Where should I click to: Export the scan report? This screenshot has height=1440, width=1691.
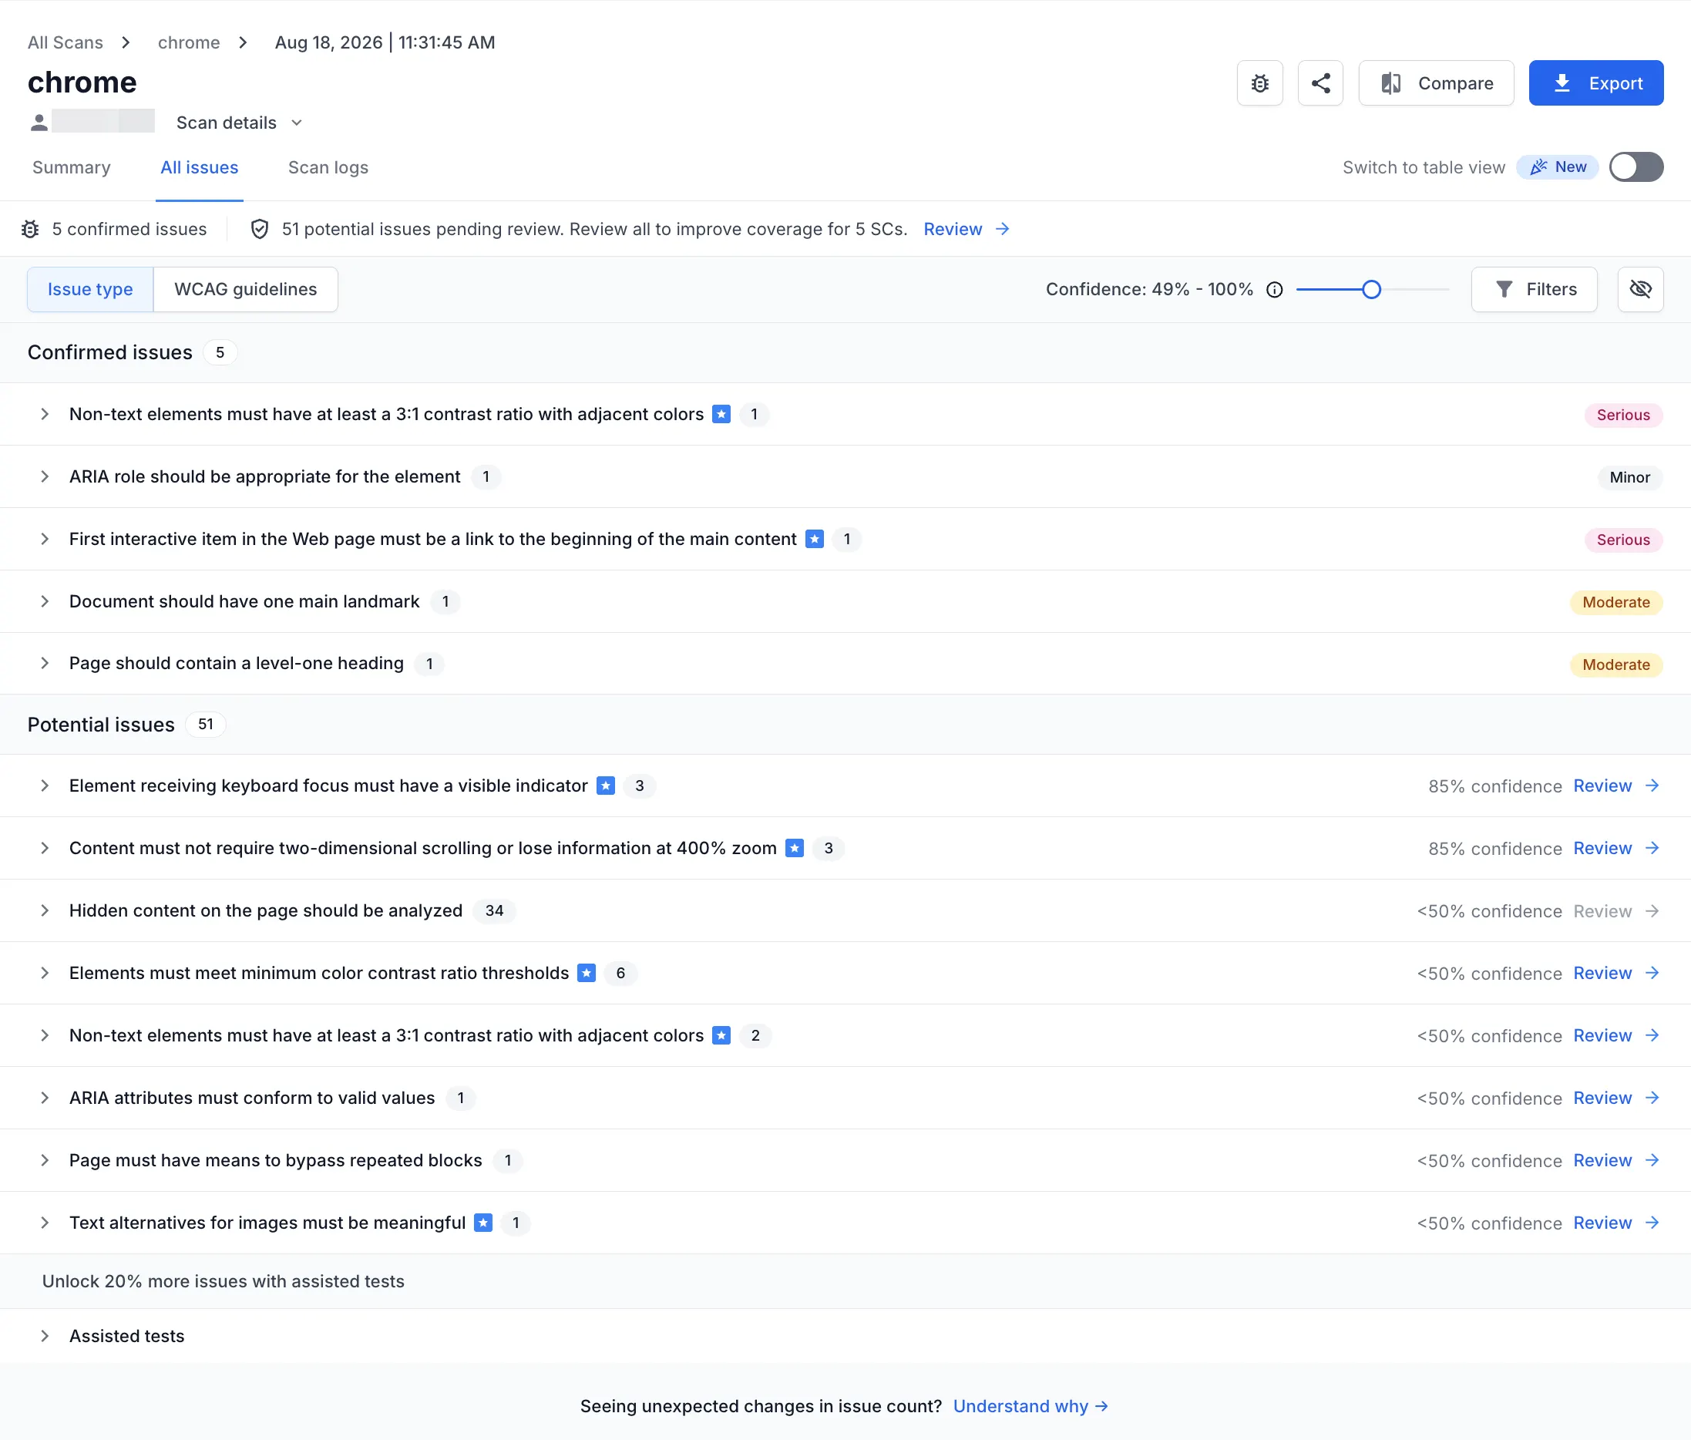coord(1595,83)
